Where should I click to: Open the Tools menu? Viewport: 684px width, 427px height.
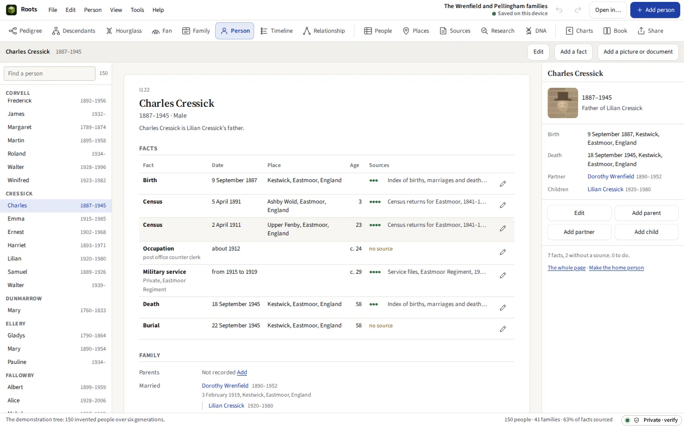coord(137,10)
